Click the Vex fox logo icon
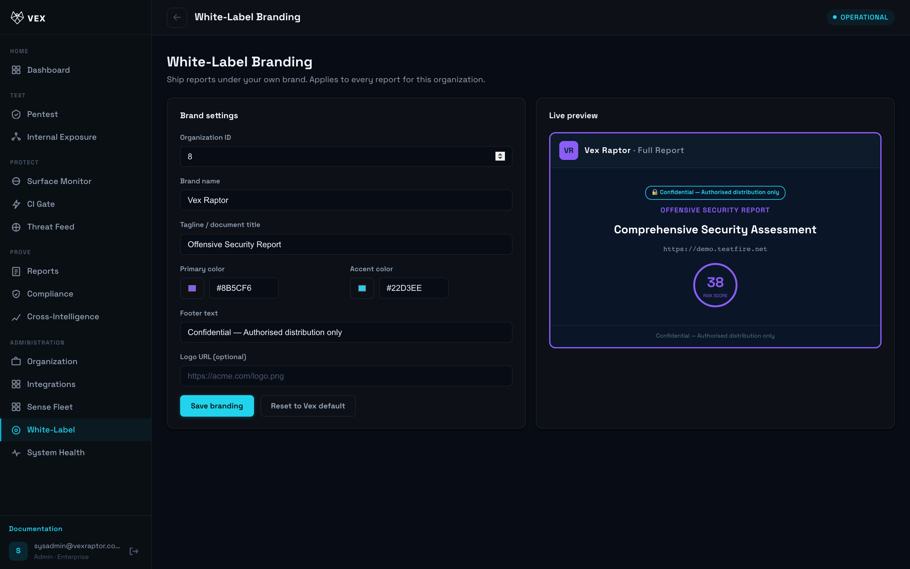 (17, 18)
